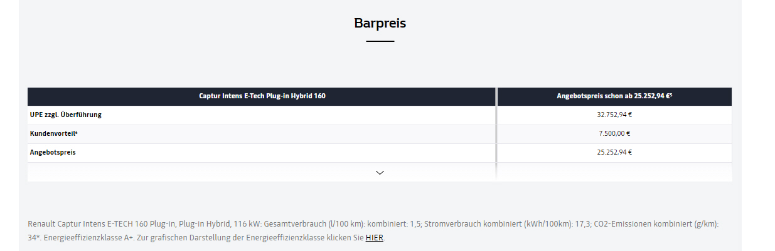Select the Captur Intens E-Tech table header

(x=262, y=96)
